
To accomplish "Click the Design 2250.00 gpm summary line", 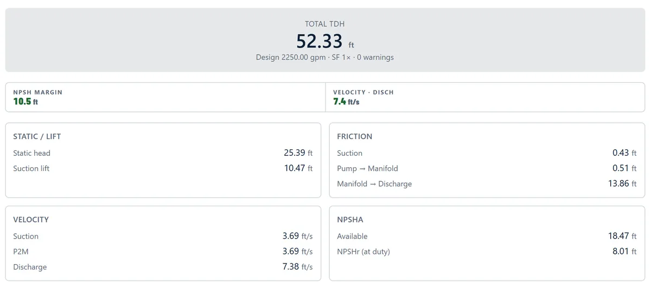I will 325,57.
